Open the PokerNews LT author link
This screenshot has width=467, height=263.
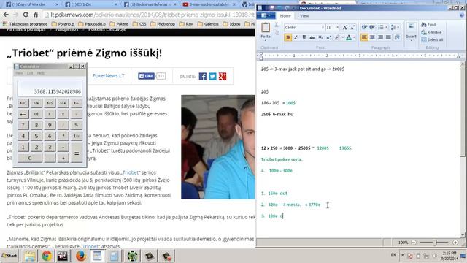pyautogui.click(x=109, y=76)
